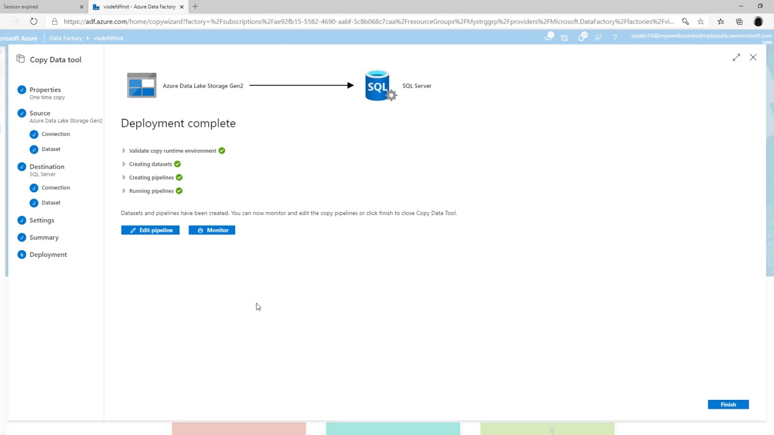Close the Azure Data Factory browser tab
The height and width of the screenshot is (435, 774).
[x=181, y=7]
